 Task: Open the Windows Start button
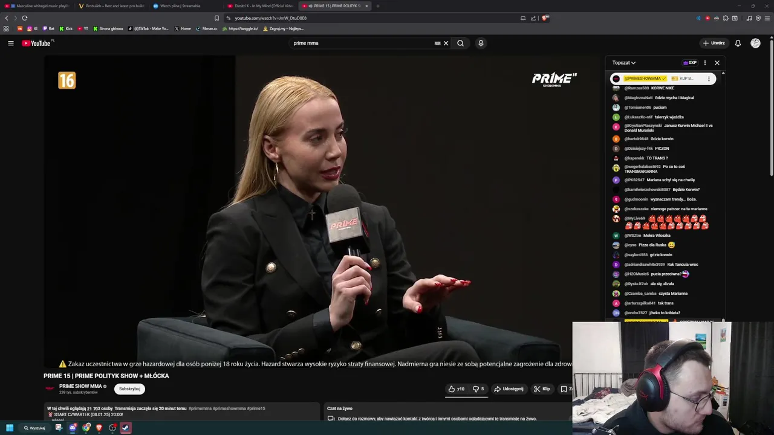[x=10, y=428]
